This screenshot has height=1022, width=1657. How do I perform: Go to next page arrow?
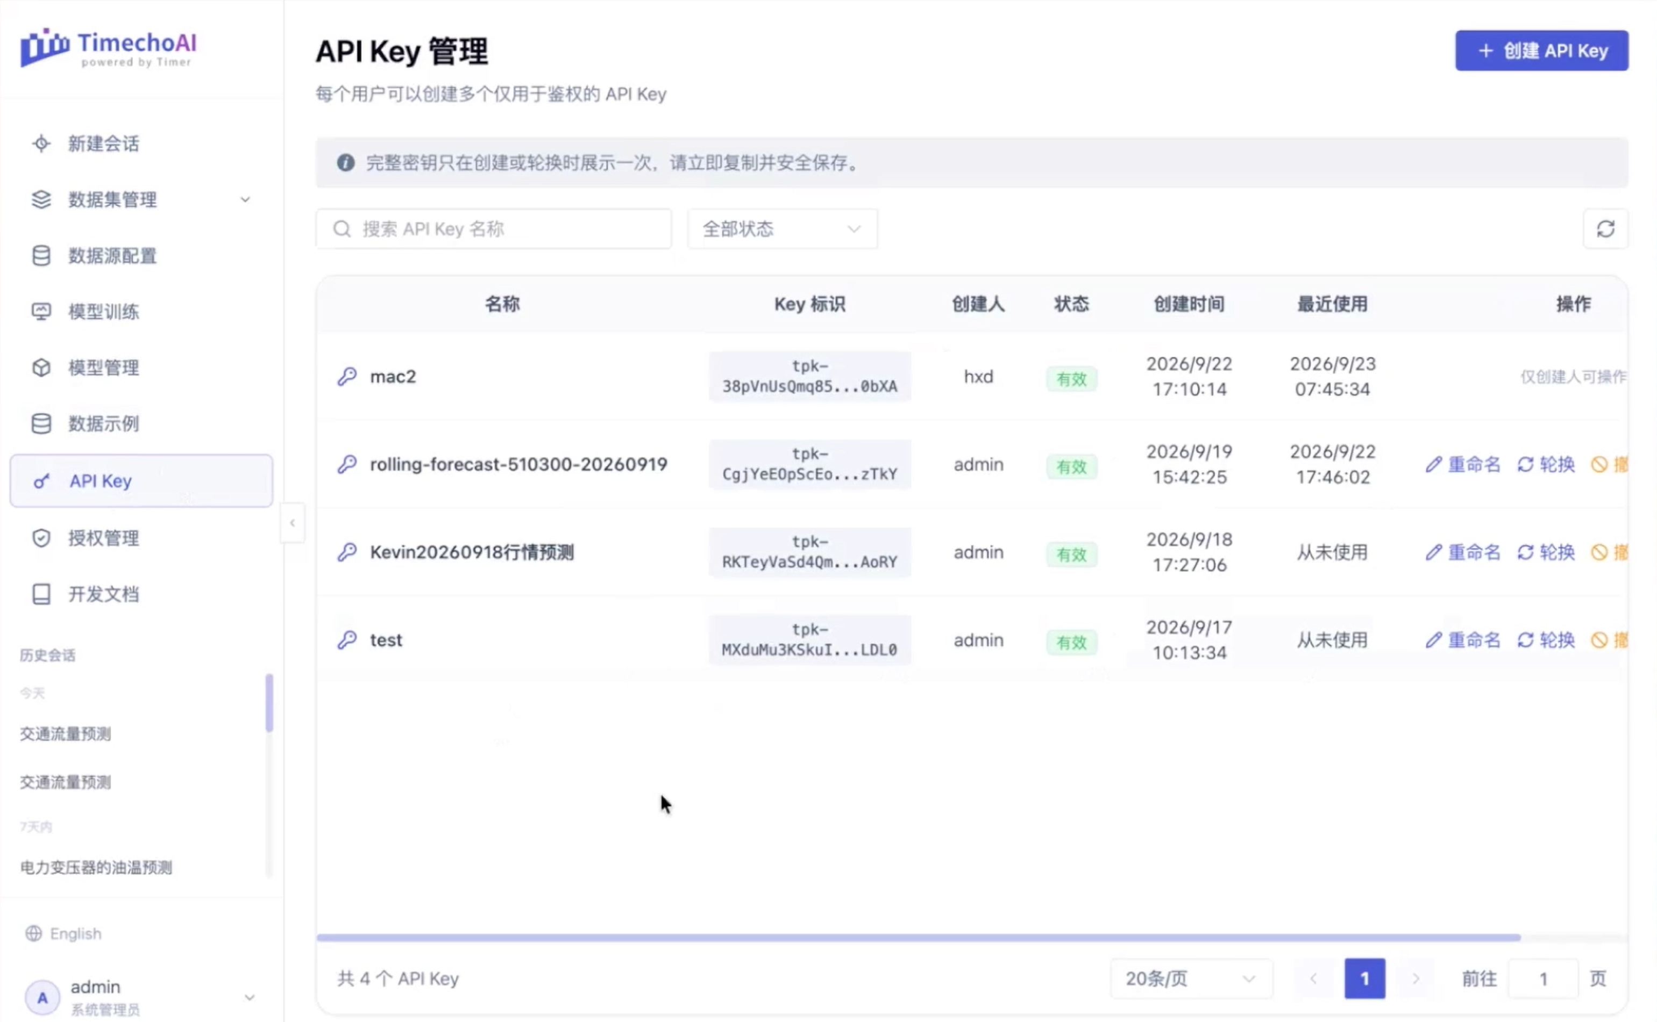pos(1416,978)
